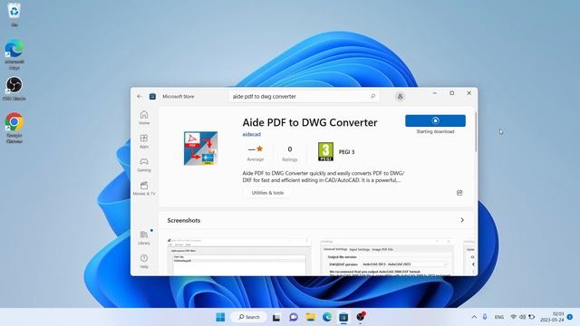Open the Wi-Fi network tray icon
Image resolution: width=580 pixels, height=326 pixels.
click(514, 317)
